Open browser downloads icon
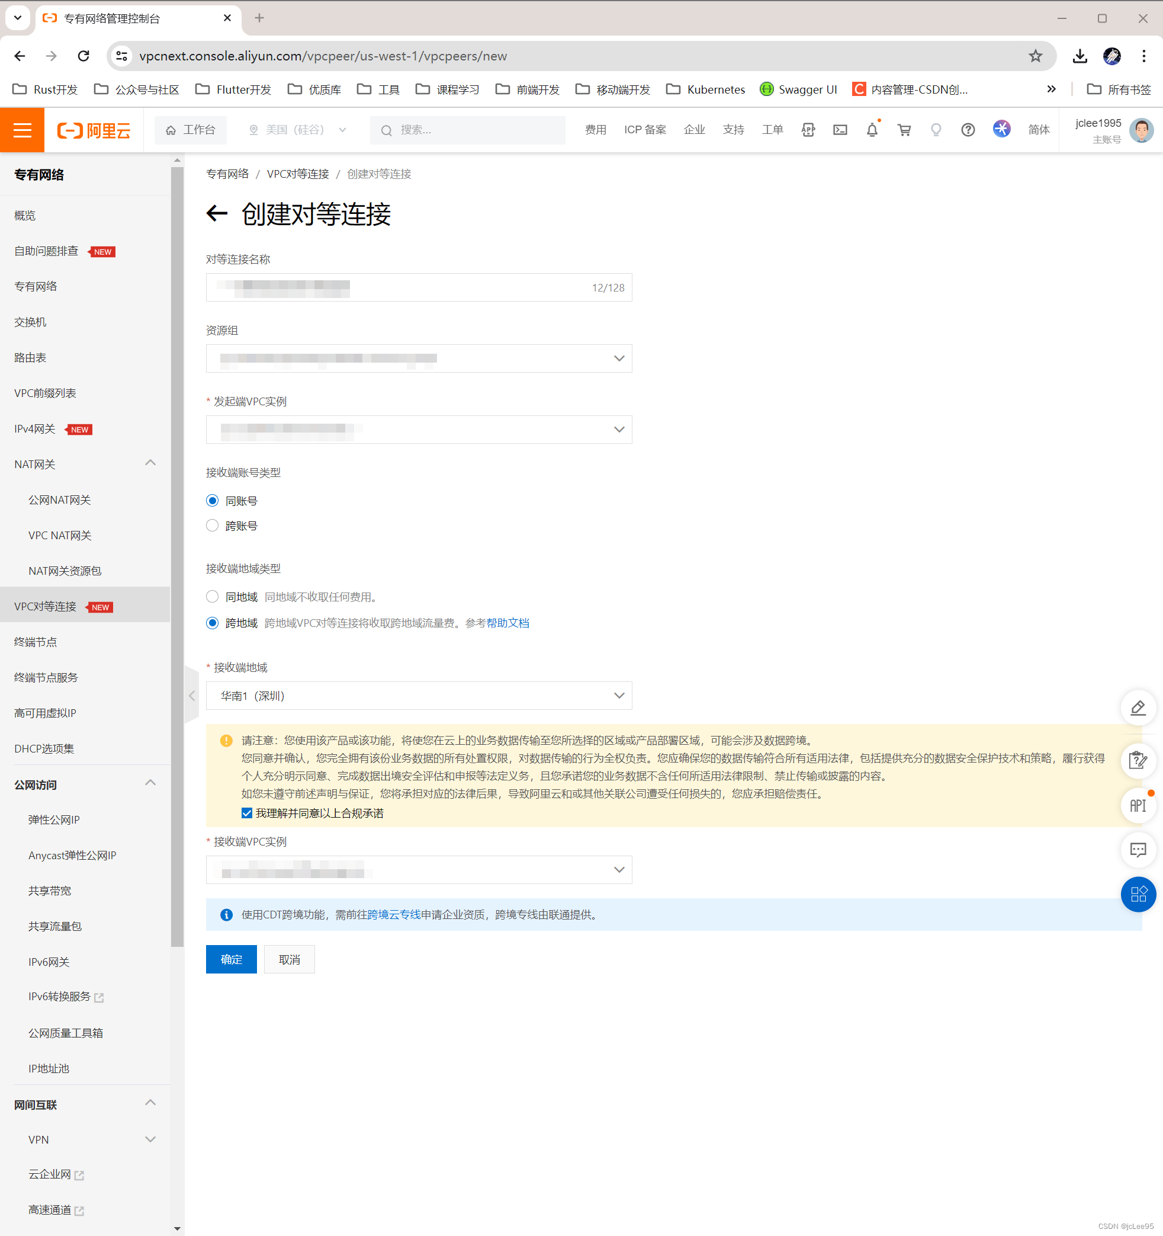This screenshot has width=1163, height=1236. 1080,56
